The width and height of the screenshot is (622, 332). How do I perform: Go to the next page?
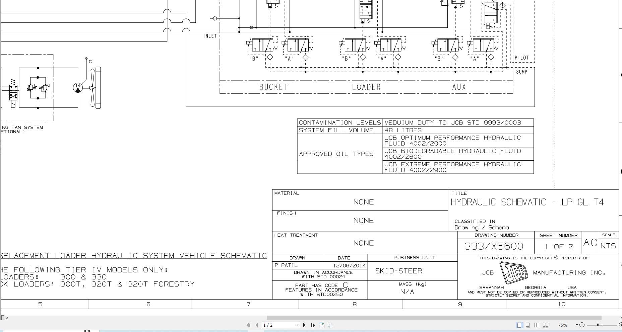304,325
